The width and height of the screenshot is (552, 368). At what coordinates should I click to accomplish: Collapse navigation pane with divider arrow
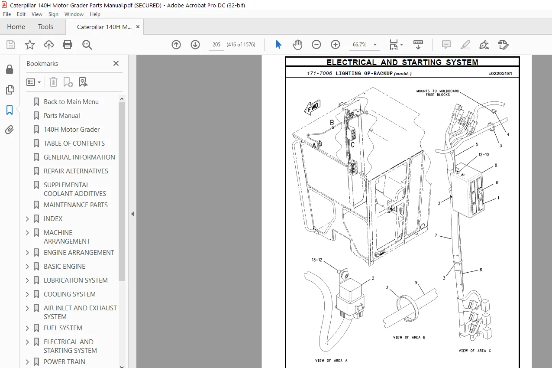132,214
